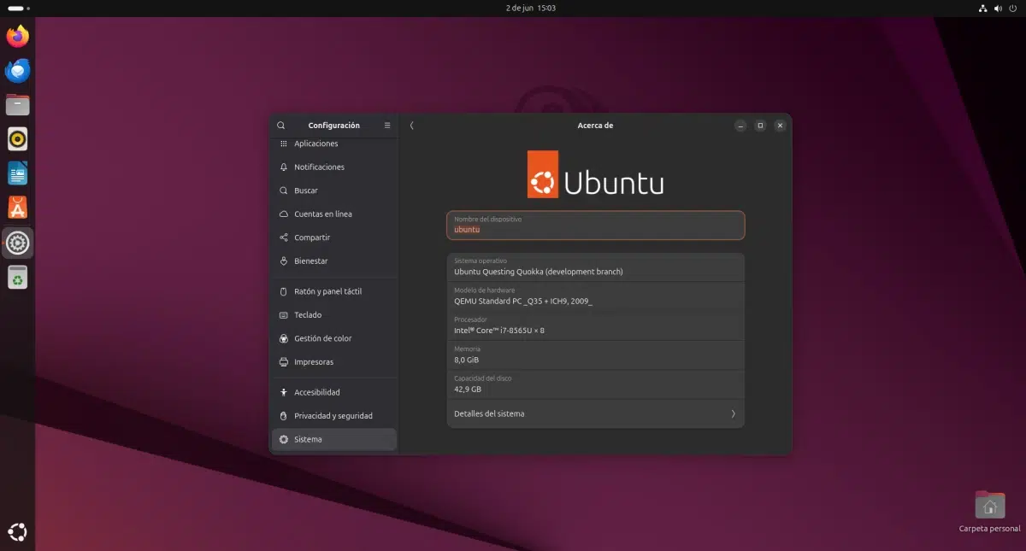Edit the Nombre del dispositivo field
Screen dimensions: 1026x551
(595, 225)
